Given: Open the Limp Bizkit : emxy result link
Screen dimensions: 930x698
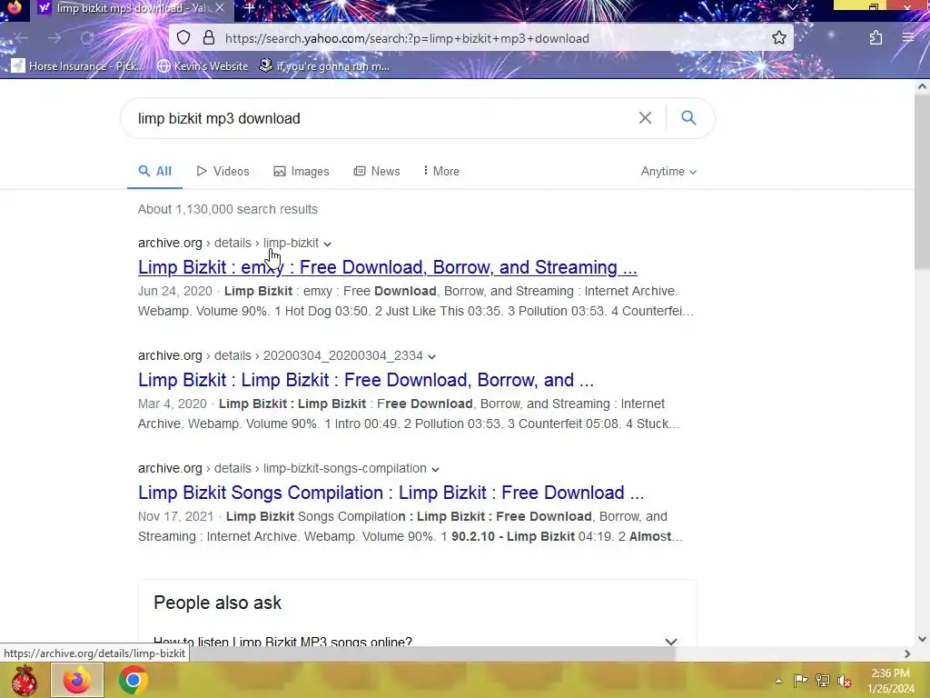Looking at the screenshot, I should (x=387, y=267).
